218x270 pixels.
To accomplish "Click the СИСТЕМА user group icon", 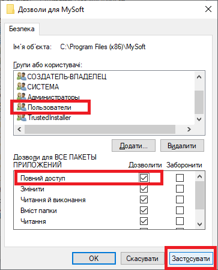I will click(x=22, y=86).
